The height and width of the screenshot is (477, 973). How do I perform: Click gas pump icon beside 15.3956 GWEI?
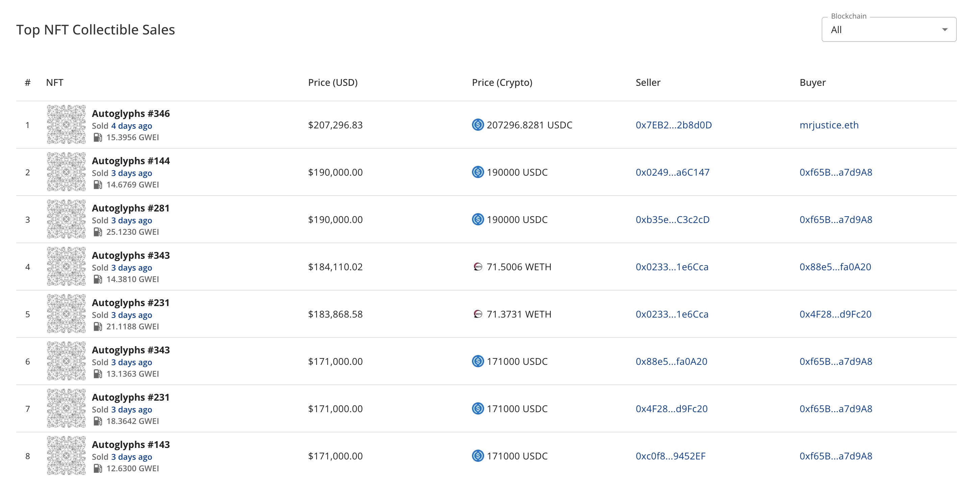click(x=98, y=137)
